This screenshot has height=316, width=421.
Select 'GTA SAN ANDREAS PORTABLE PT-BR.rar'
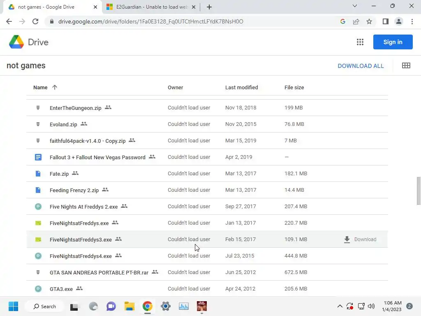coord(99,272)
